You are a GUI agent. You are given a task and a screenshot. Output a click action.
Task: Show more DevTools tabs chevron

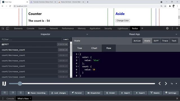tap(142, 28)
